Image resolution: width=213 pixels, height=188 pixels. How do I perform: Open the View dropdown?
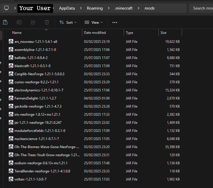pos(94,23)
